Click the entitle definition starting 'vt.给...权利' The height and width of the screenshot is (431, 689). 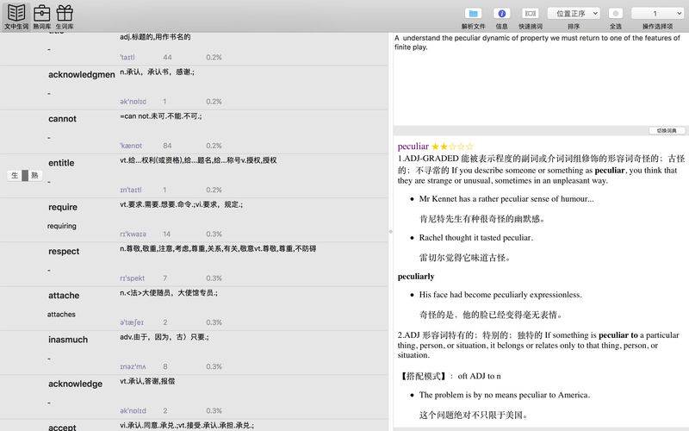click(198, 160)
